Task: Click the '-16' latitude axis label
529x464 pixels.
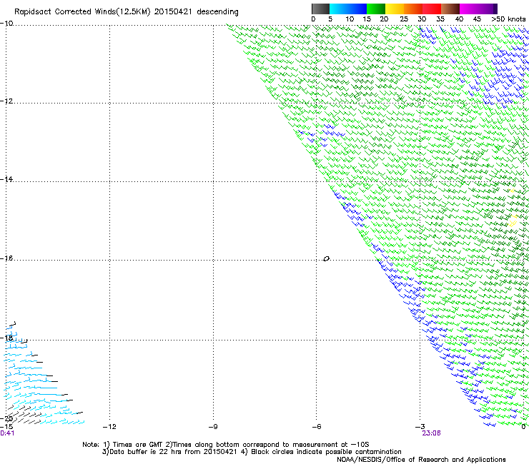Action: click(x=6, y=258)
